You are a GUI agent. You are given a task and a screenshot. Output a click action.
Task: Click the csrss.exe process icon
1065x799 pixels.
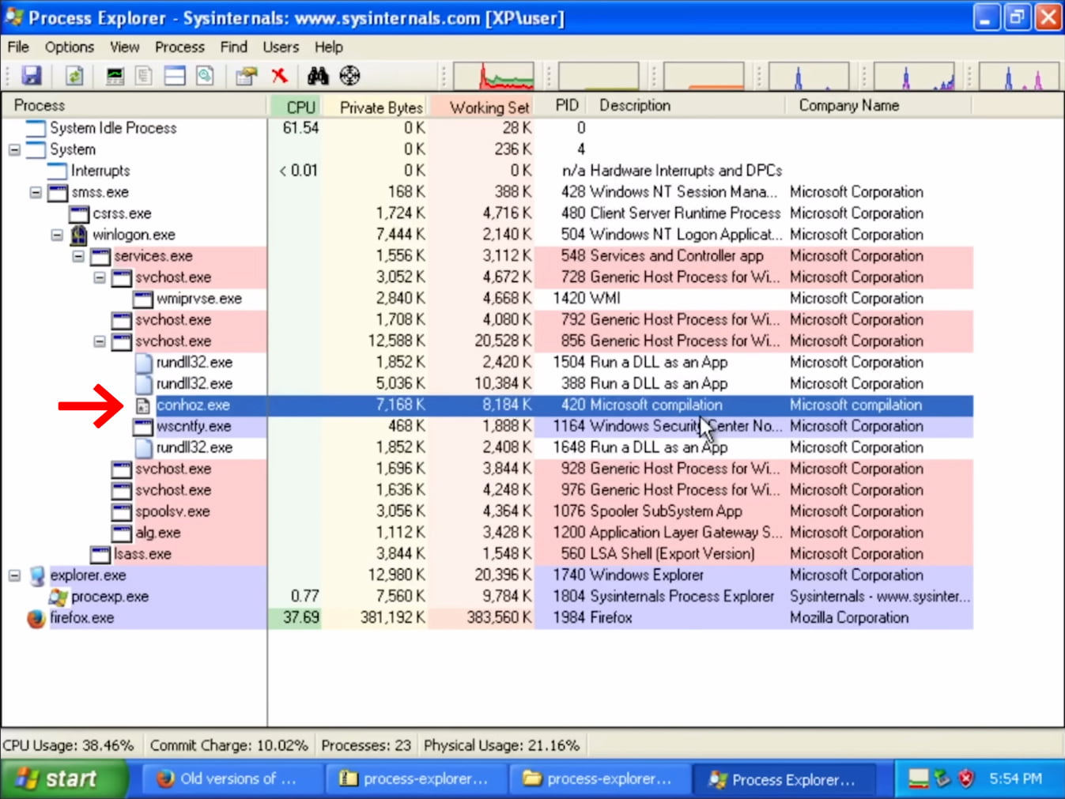click(78, 213)
